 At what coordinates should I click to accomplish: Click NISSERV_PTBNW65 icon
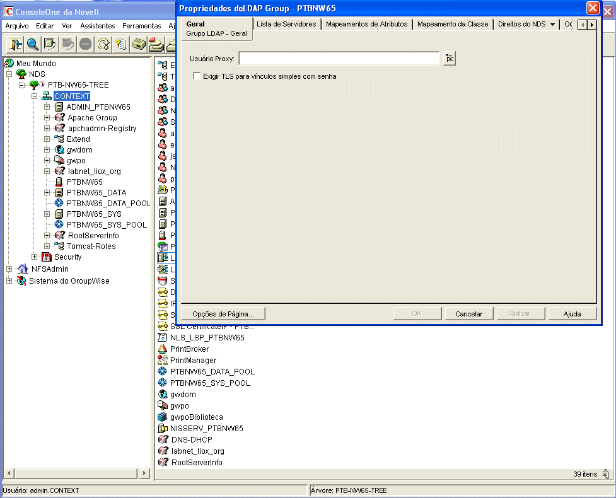(x=162, y=429)
